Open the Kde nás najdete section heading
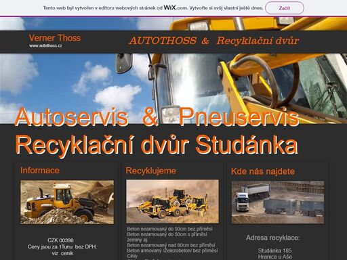The image size is (347, 260). (263, 171)
